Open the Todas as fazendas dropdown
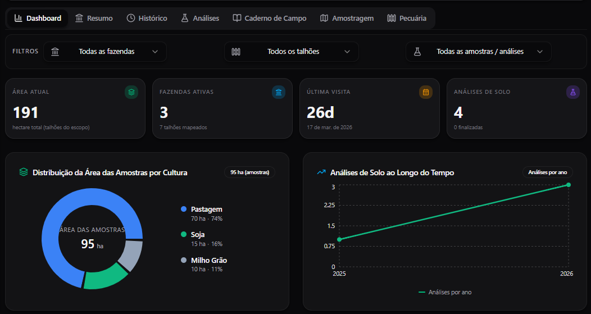 tap(105, 52)
